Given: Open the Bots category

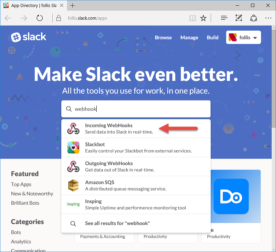Looking at the screenshot, I should point(16,232).
